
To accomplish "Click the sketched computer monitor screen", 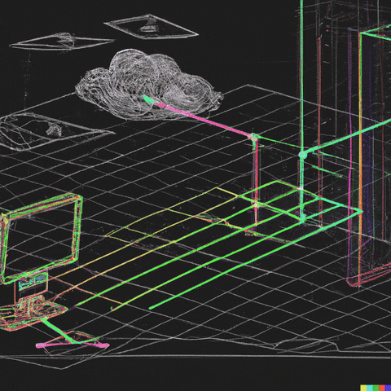I will pos(41,237).
